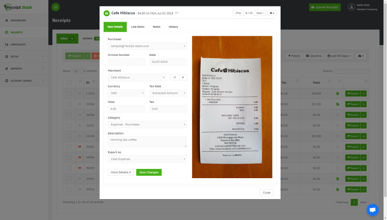Click the Description text area
The height and width of the screenshot is (220, 387).
pos(147,142)
